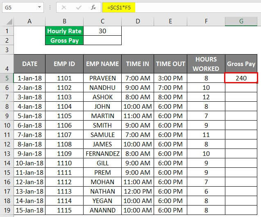This screenshot has width=261, height=217.
Task: Click the name cell SMITH
Action: click(x=102, y=126)
